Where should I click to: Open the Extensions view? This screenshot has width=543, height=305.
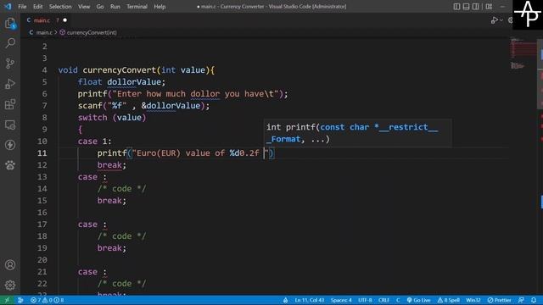(x=10, y=104)
